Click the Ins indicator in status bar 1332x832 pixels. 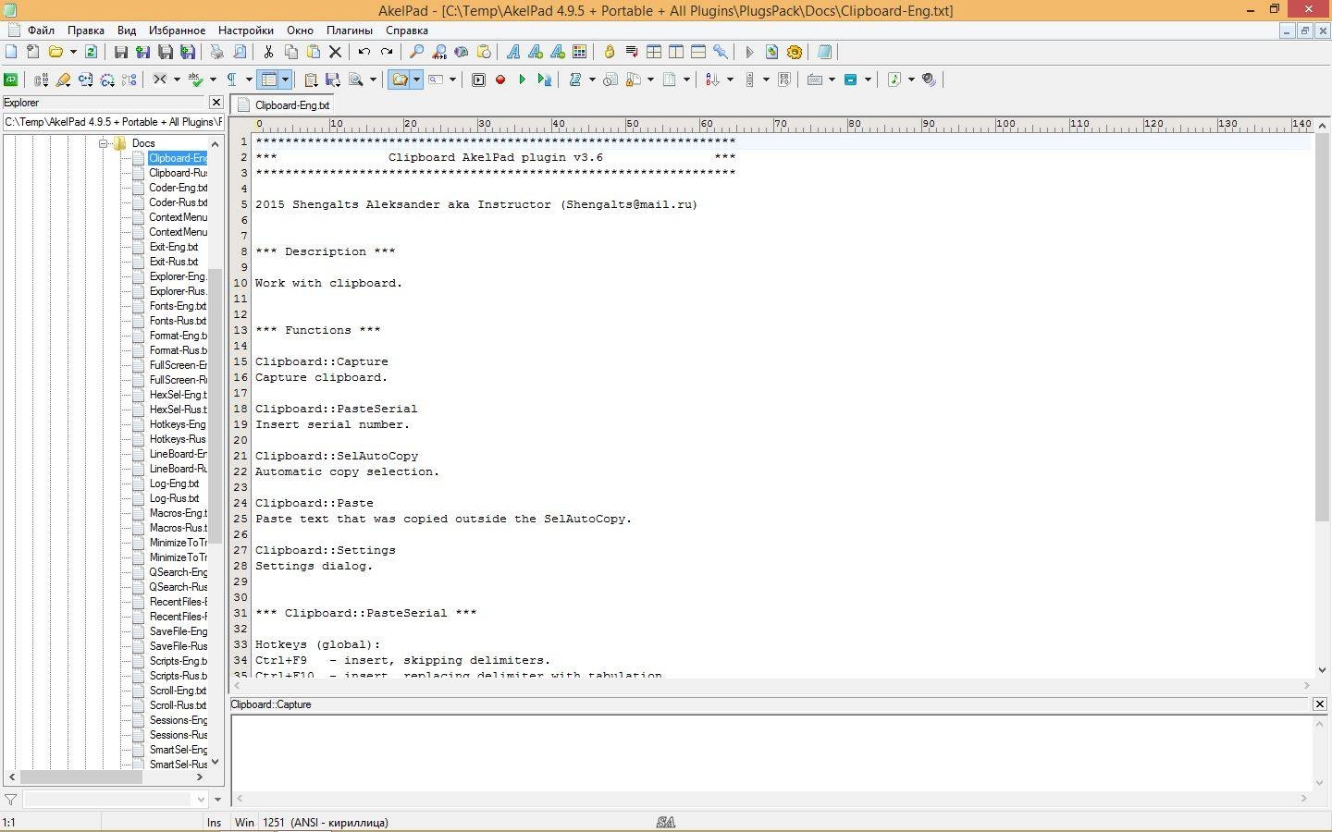(x=215, y=823)
